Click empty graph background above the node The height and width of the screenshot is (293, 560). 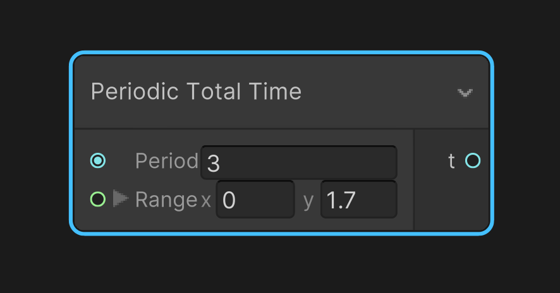280,25
